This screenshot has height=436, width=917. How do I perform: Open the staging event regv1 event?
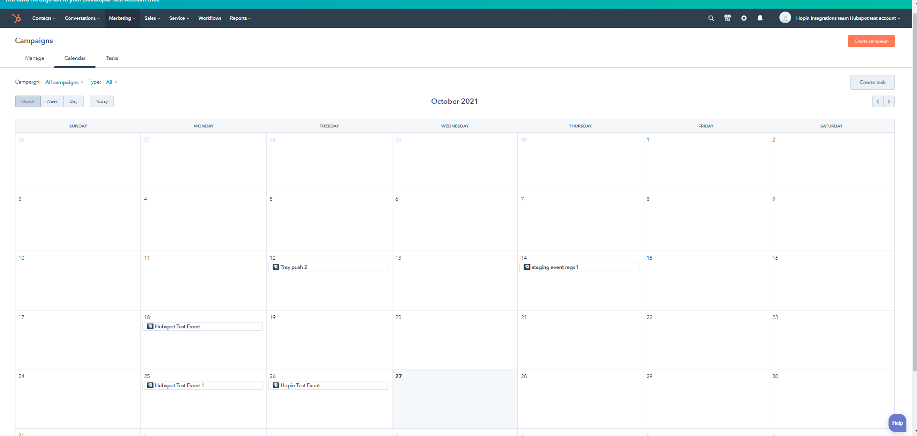(579, 267)
